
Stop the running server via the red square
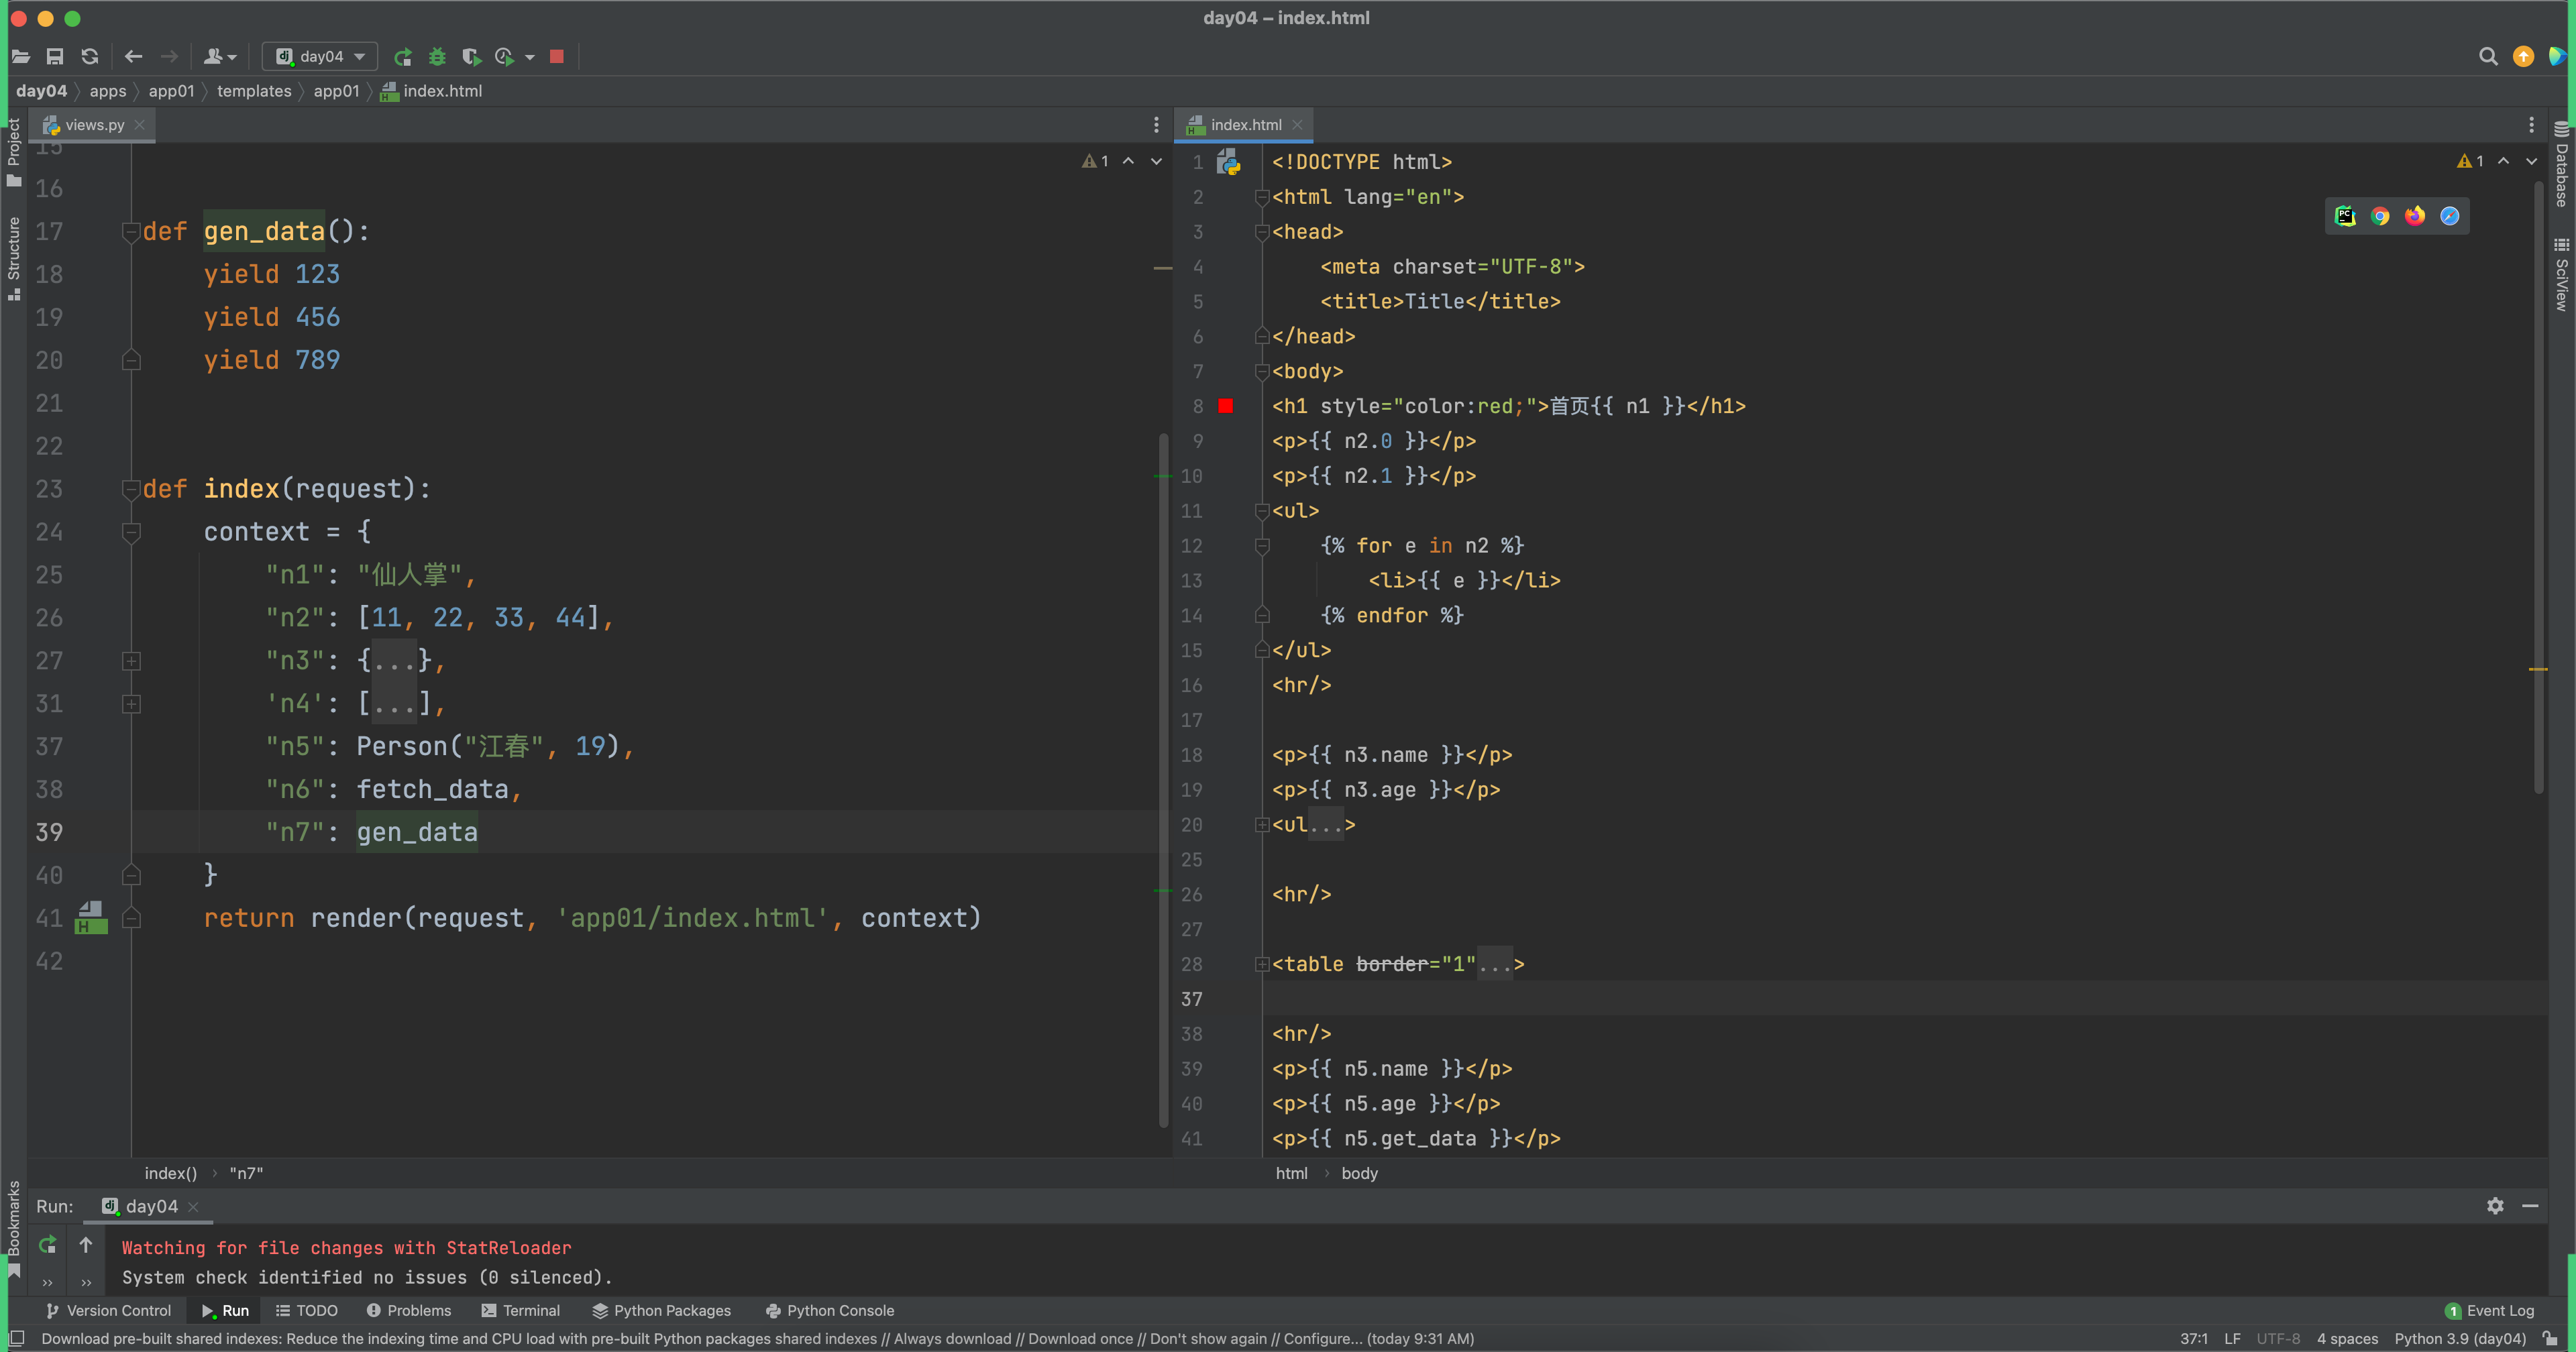[x=557, y=57]
